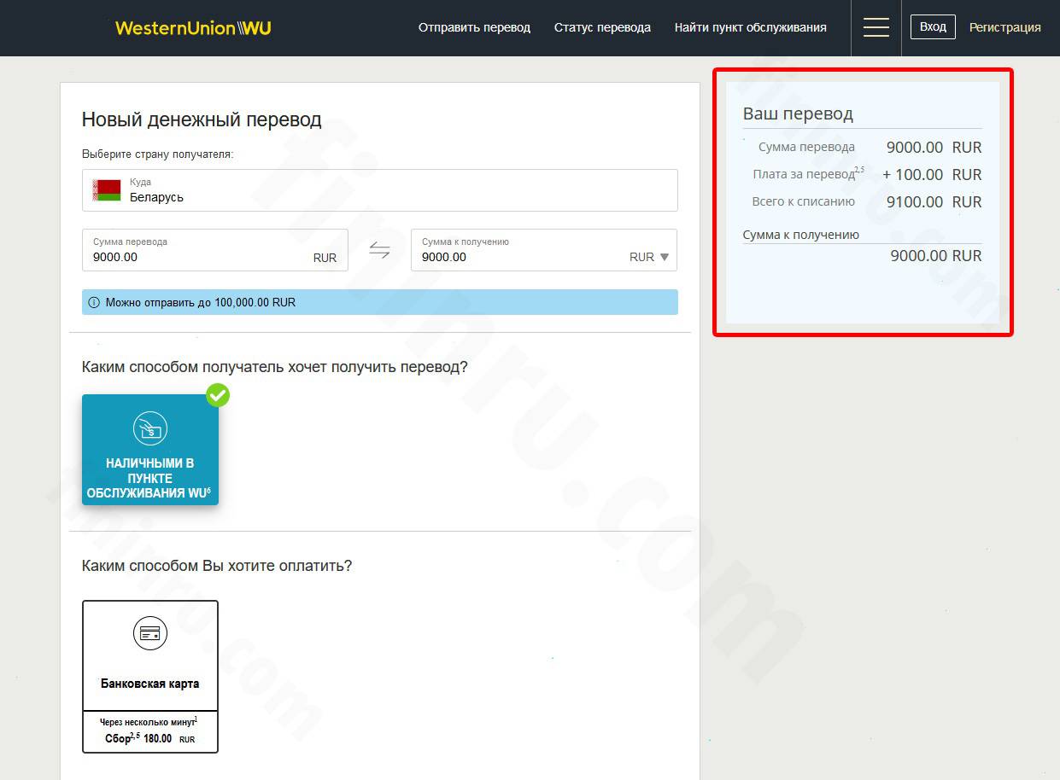Open the hamburger menu
This screenshot has height=780, width=1060.
point(876,27)
